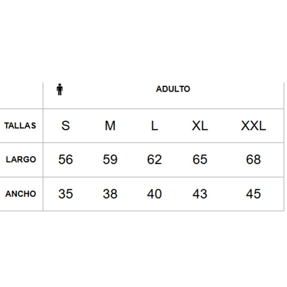Click ANCHO value 40
Image resolution: width=287 pixels, height=287 pixels.
coord(154,194)
